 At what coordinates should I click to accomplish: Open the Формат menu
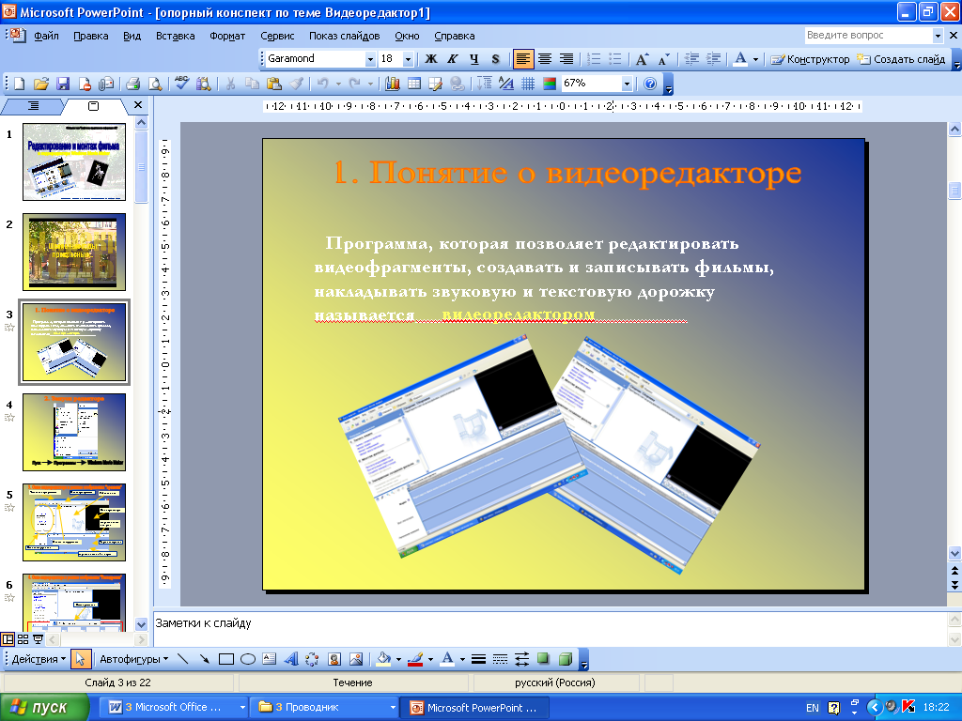[x=227, y=36]
